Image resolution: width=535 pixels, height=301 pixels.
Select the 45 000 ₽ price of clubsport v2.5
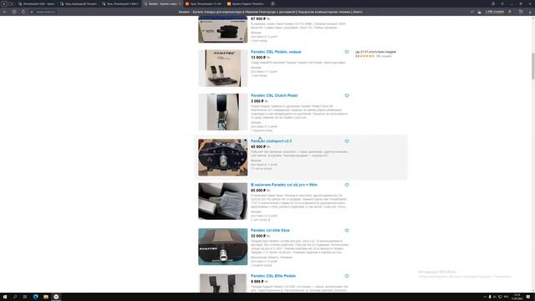(258, 147)
